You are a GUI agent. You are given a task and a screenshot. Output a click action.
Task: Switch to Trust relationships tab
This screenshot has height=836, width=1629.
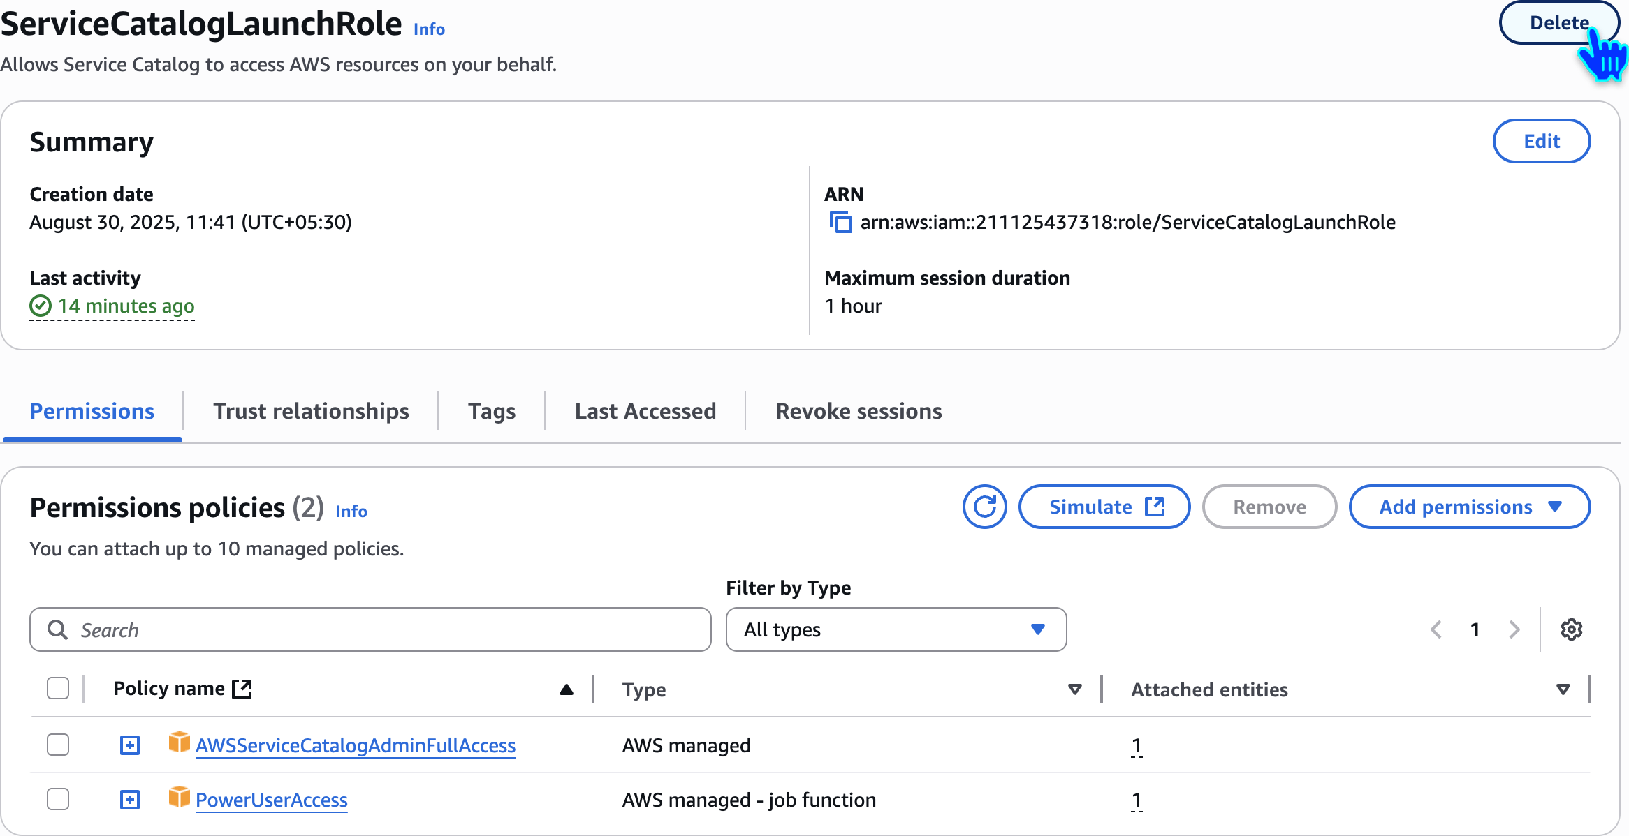311,411
